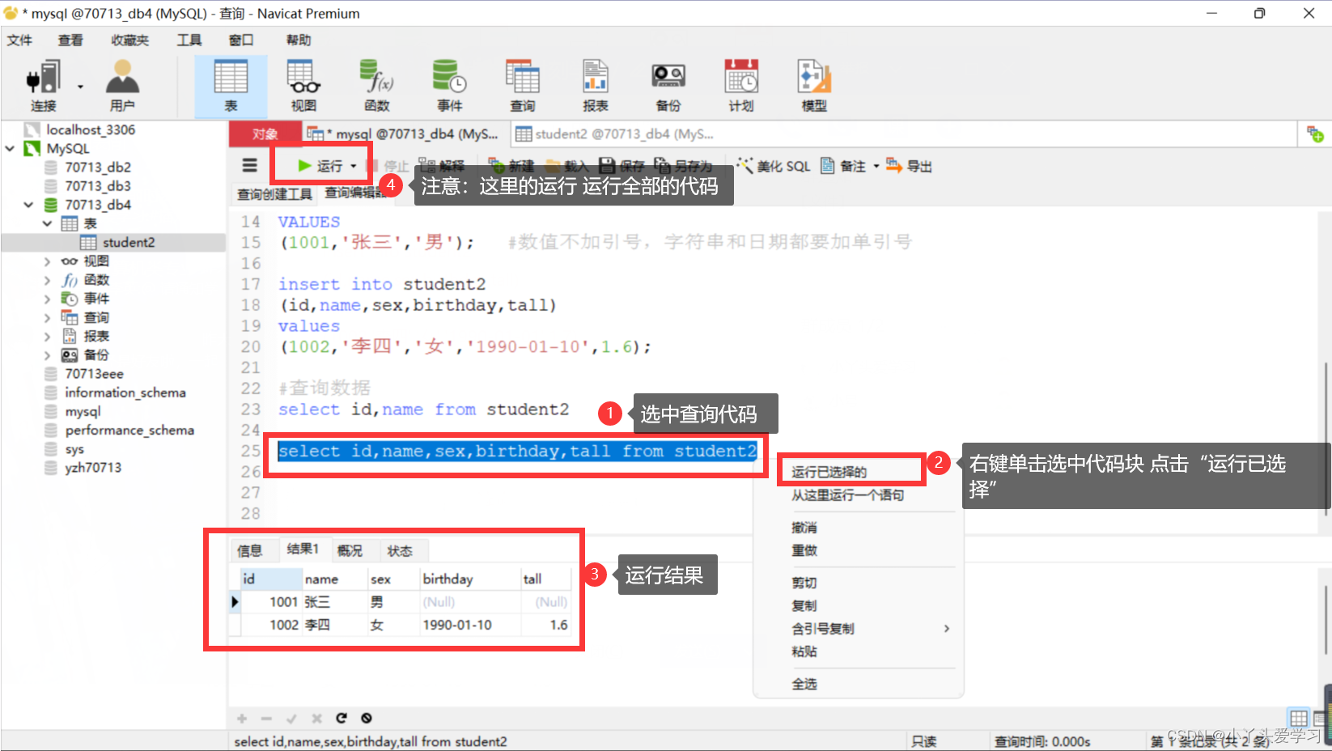Open the 连接 connection tool
This screenshot has width=1332, height=751.
(44, 86)
